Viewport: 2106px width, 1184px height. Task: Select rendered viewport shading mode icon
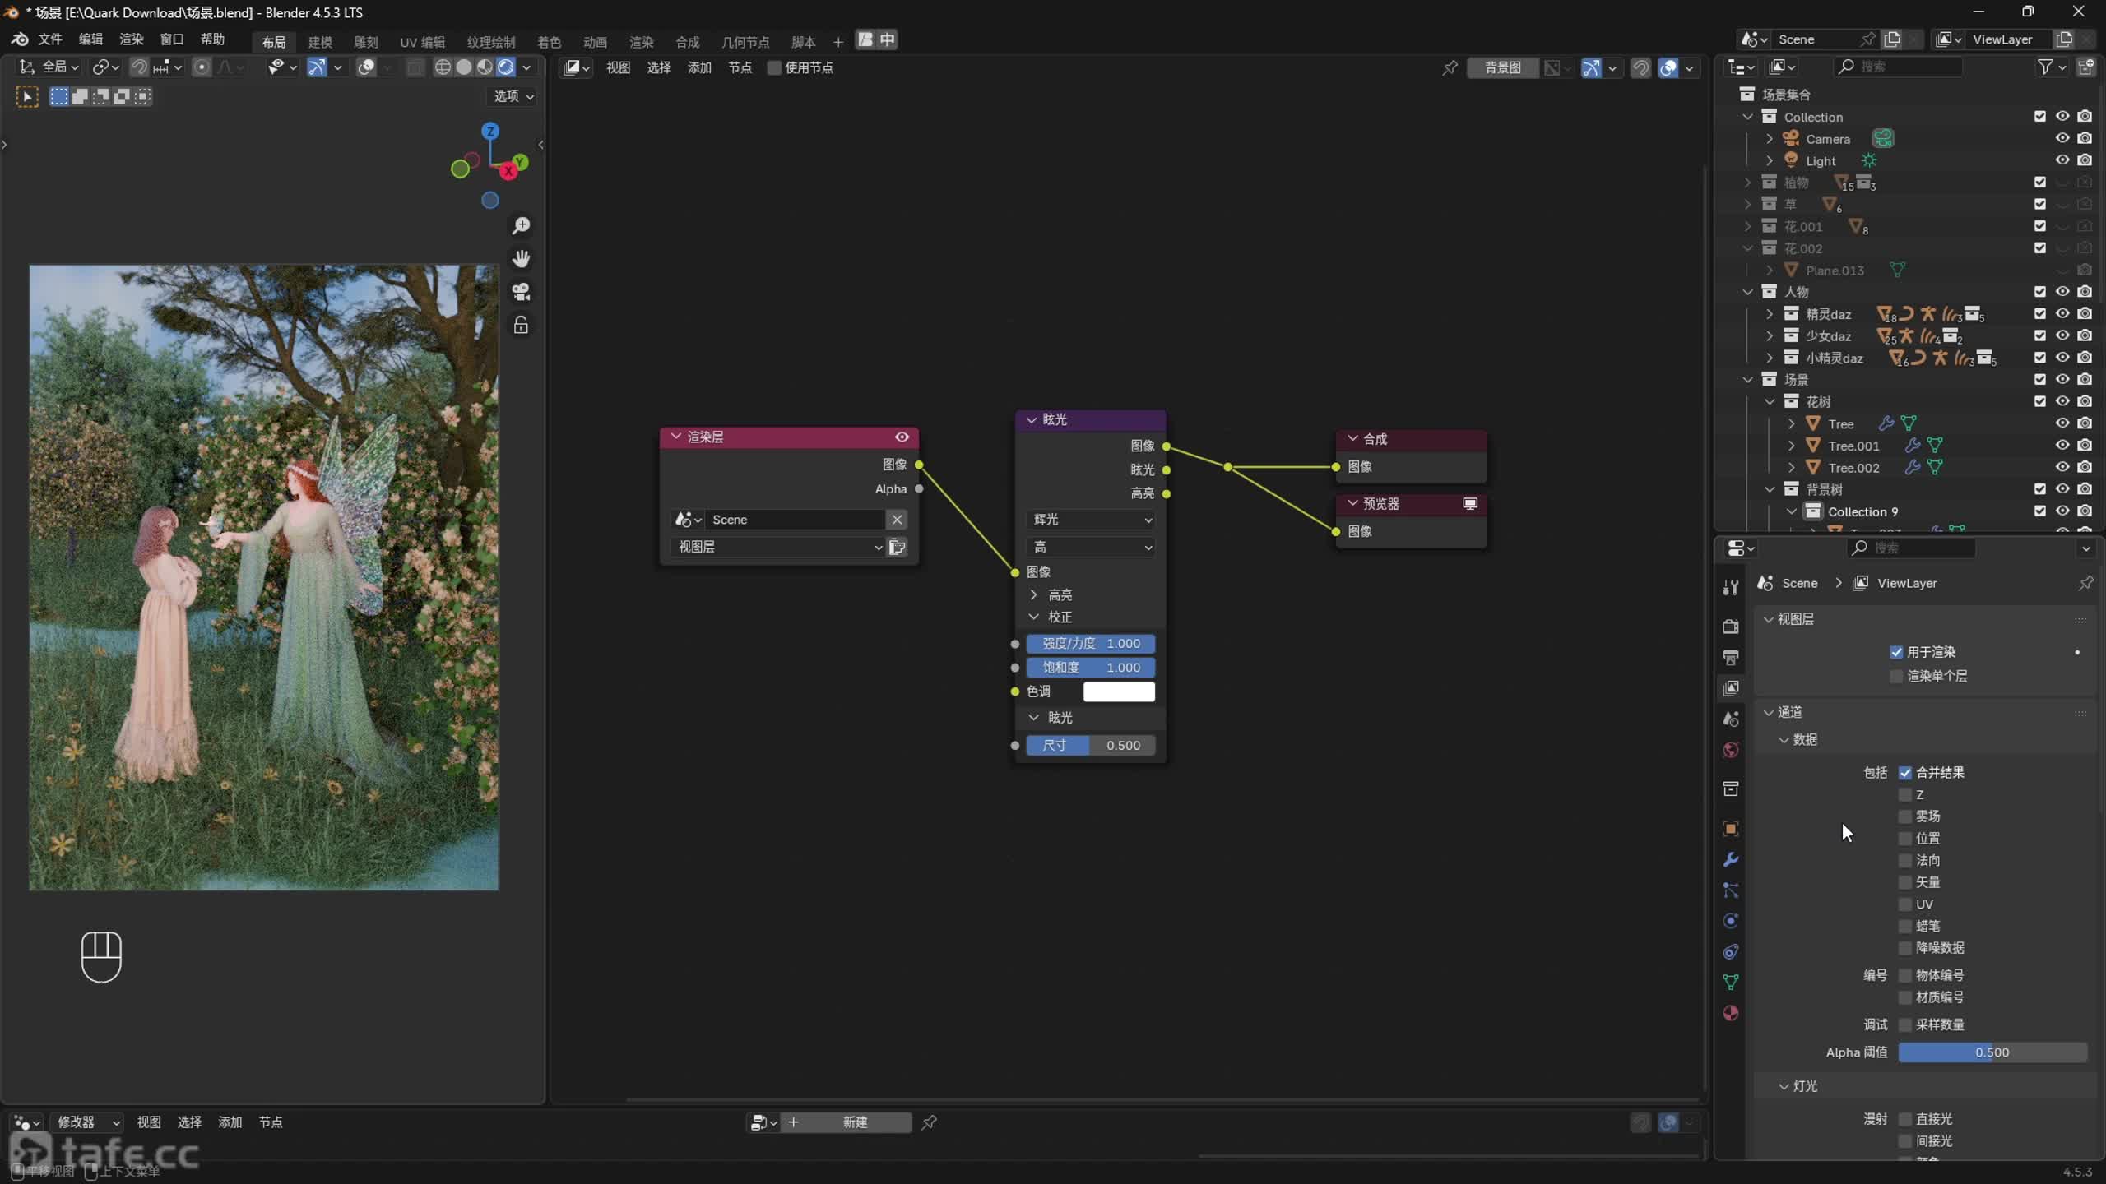(506, 67)
